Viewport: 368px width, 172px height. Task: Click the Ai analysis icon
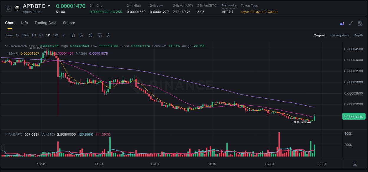point(342,23)
